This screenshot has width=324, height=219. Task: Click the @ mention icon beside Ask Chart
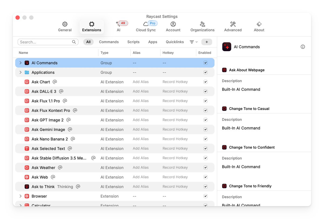(x=55, y=82)
